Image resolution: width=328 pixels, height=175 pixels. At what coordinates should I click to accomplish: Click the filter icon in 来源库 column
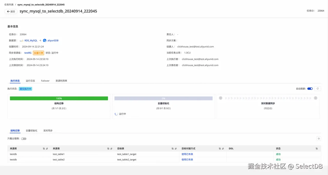[44, 149]
